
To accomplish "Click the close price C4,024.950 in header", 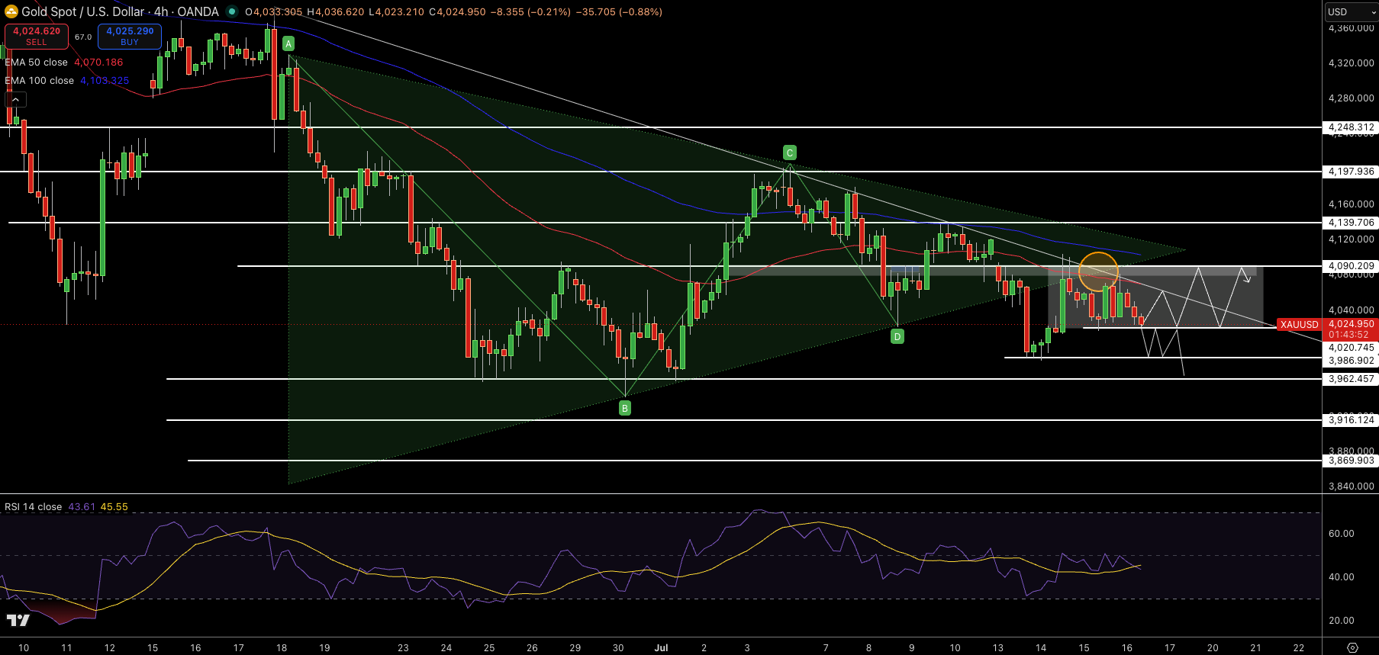I will tap(457, 12).
